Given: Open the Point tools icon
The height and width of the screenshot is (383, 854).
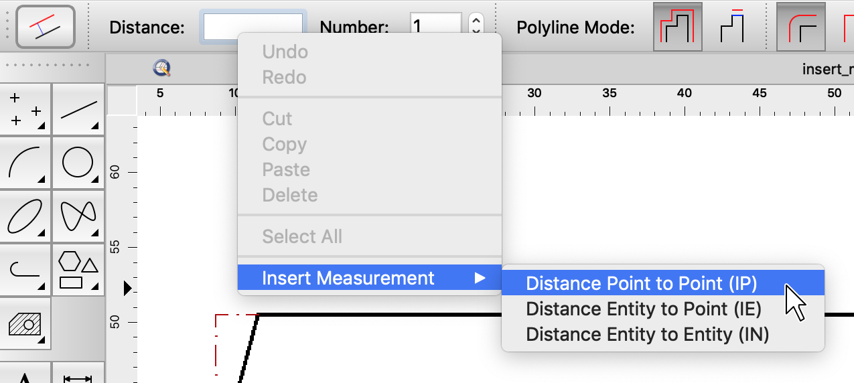Looking at the screenshot, I should point(25,109).
